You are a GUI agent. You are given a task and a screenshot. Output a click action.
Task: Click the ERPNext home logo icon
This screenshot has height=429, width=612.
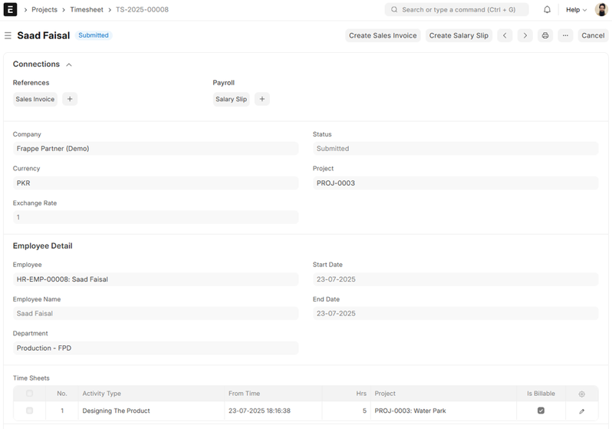point(11,10)
